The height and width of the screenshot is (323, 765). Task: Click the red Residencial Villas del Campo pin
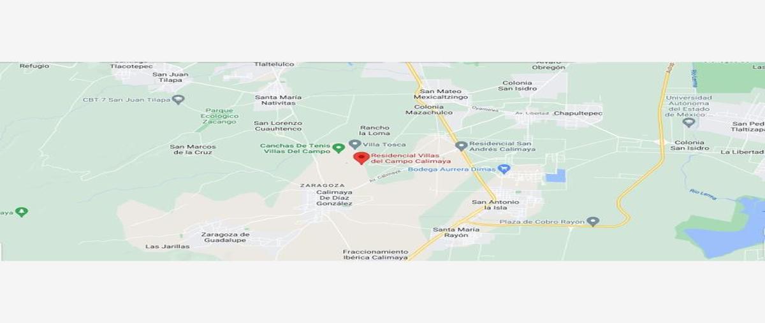[x=361, y=158]
